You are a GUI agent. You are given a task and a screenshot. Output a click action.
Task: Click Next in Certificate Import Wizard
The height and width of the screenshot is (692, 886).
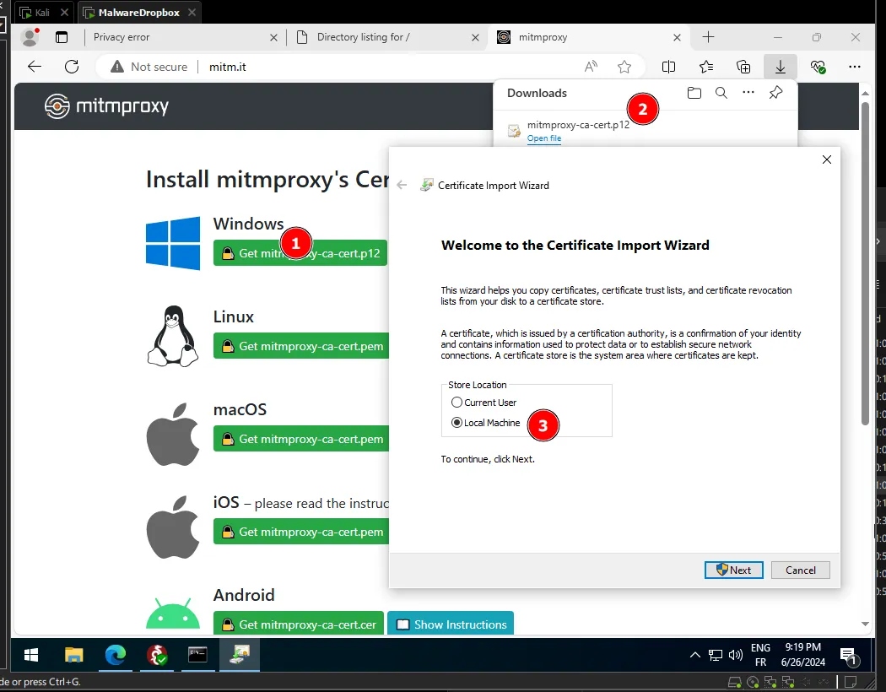pyautogui.click(x=733, y=570)
